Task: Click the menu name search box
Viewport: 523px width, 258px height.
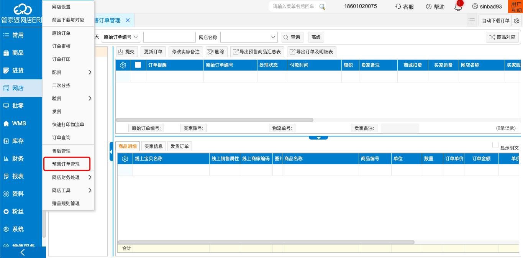Action: tap(294, 7)
